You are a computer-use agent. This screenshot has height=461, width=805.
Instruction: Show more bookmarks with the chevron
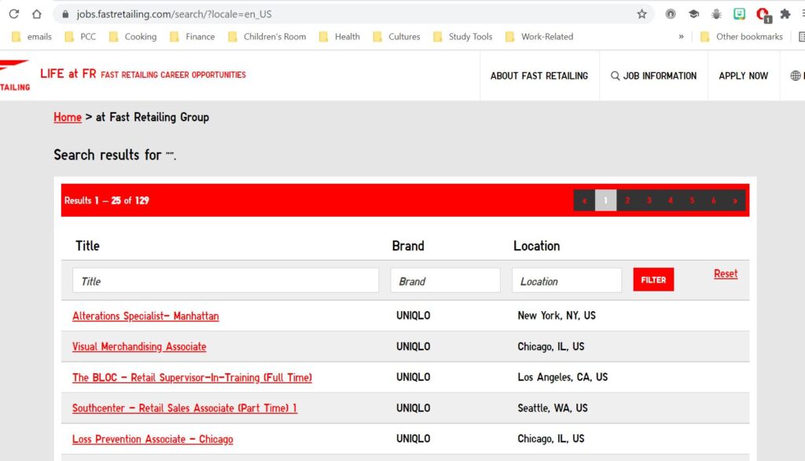click(682, 36)
